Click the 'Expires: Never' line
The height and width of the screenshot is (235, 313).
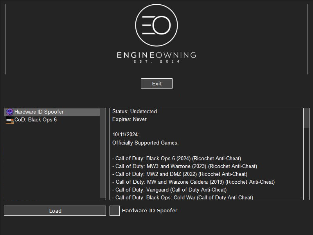point(130,119)
